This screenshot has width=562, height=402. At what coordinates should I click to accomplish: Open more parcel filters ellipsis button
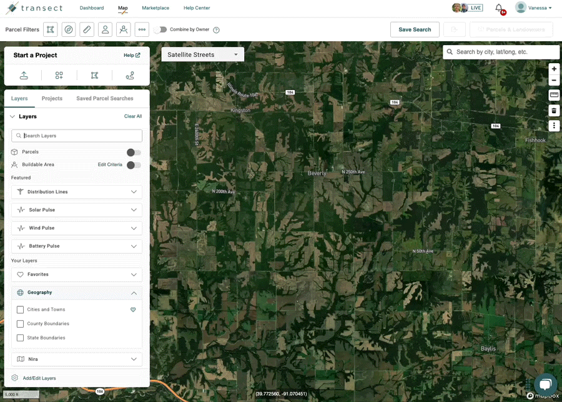(x=142, y=29)
